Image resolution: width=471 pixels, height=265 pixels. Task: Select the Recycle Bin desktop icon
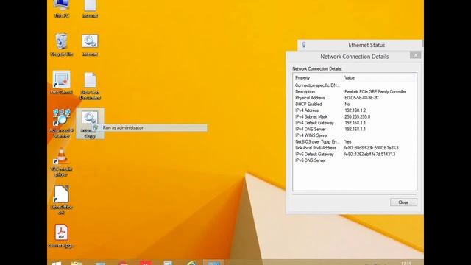[62, 44]
